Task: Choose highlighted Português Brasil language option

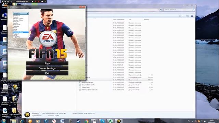Action: [x=21, y=32]
